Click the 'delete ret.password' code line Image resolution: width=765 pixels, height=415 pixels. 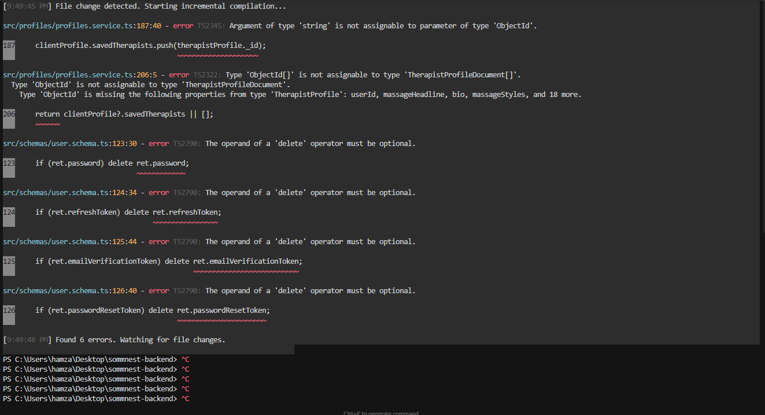(112, 163)
